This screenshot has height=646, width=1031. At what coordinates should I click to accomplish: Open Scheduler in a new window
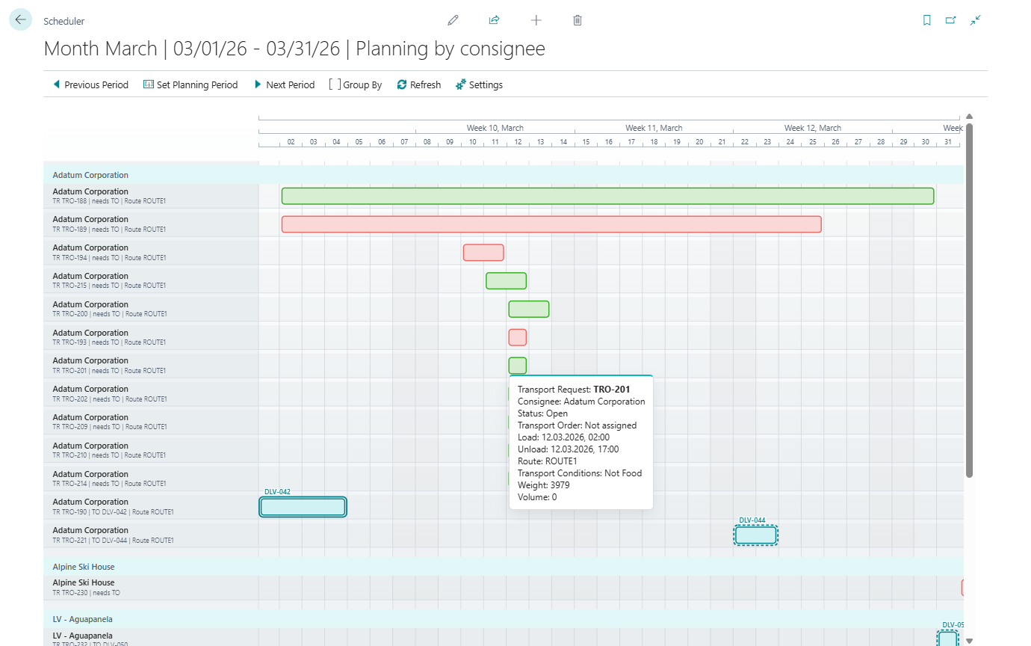tap(951, 20)
